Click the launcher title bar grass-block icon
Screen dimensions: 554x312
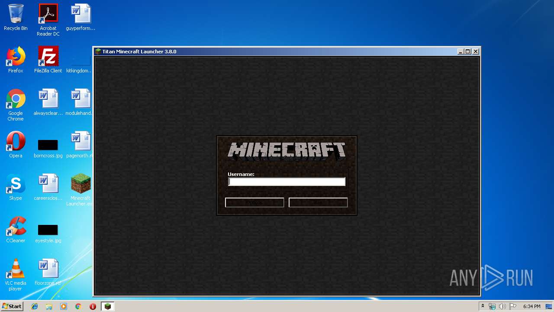[98, 52]
